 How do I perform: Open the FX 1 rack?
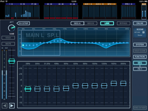coord(140,69)
